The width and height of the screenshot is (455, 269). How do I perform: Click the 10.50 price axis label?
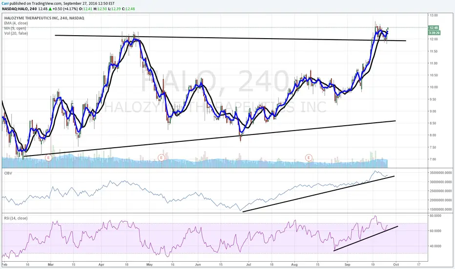(434, 75)
